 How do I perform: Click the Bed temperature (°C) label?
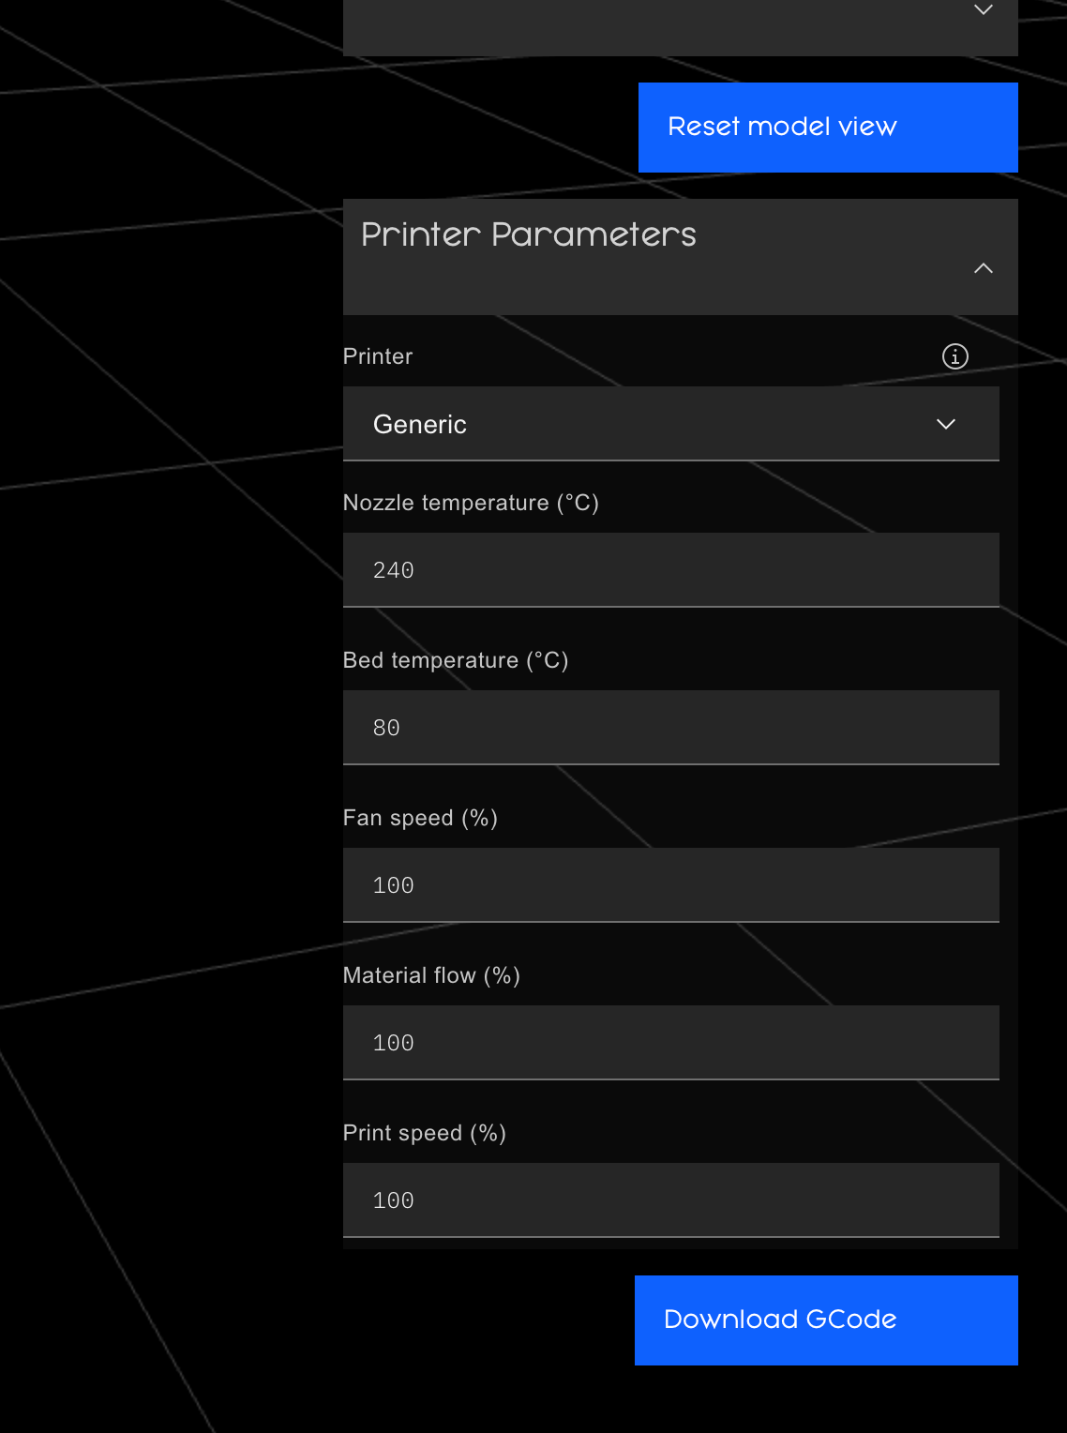coord(456,660)
